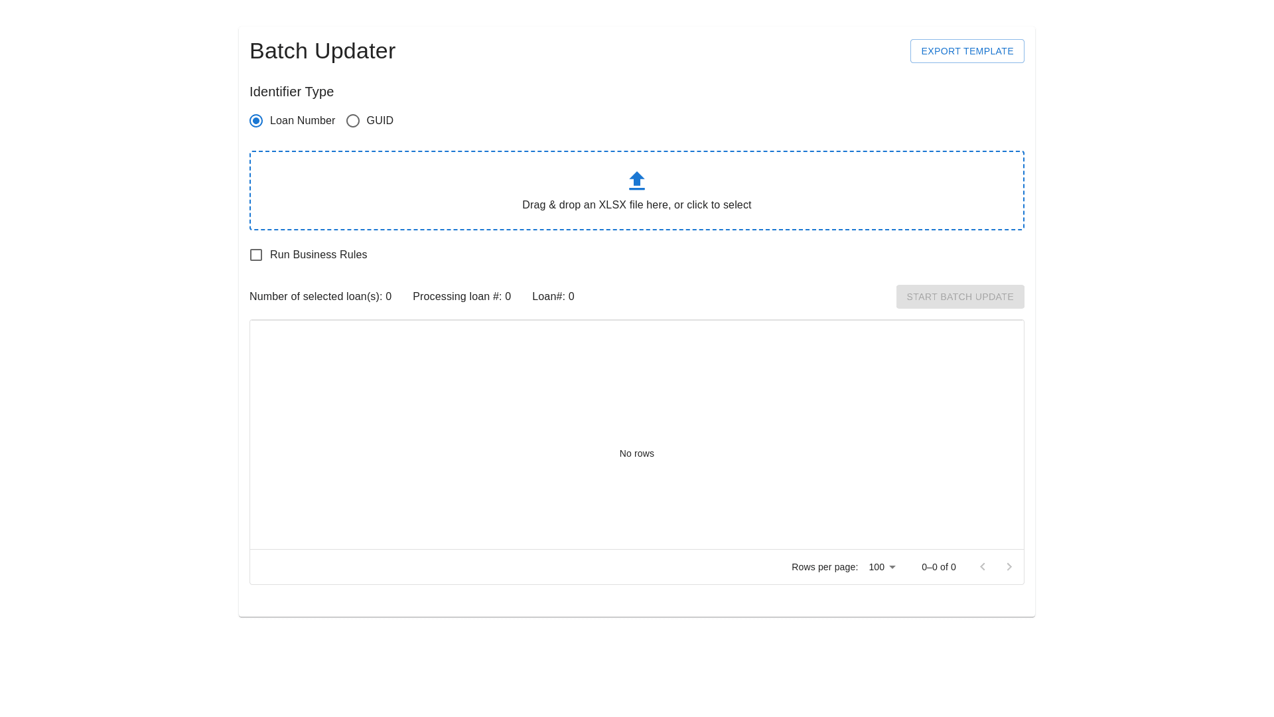Go to previous page chevron

[983, 567]
